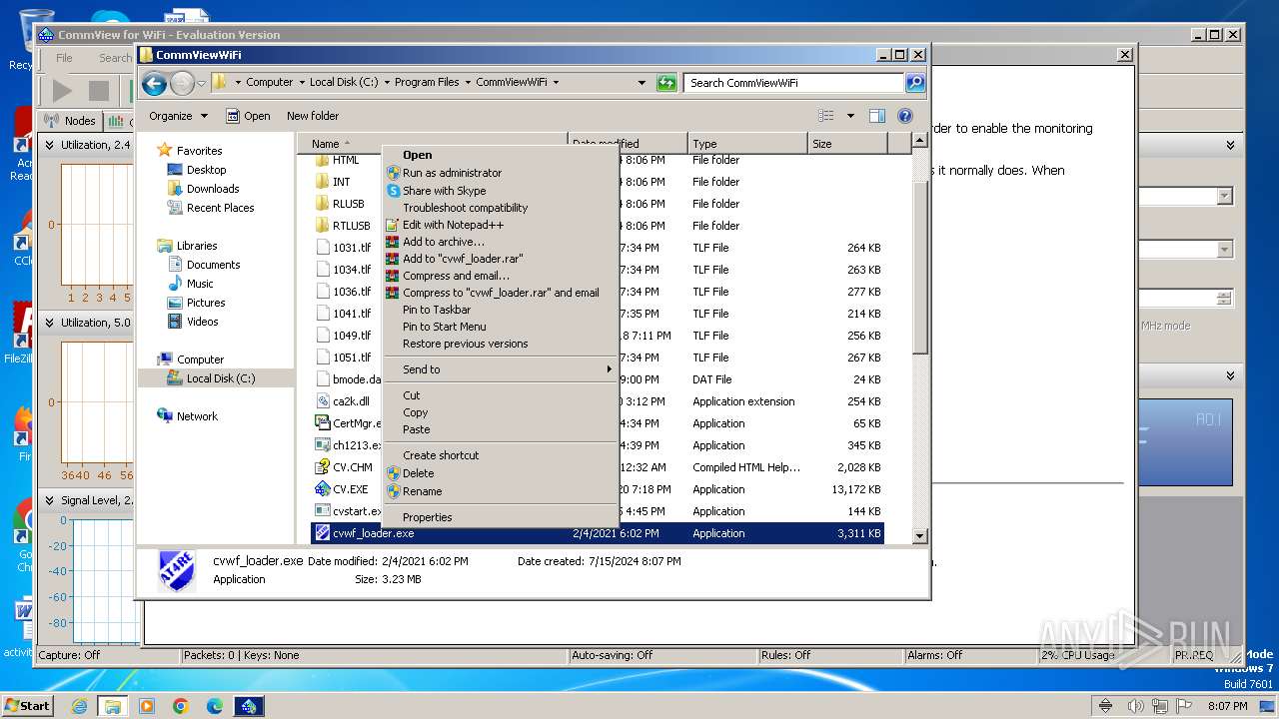Click the address bar refresh icon
The image size is (1279, 719).
(x=666, y=83)
